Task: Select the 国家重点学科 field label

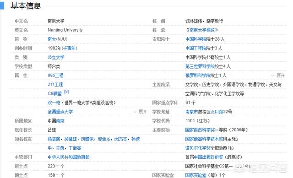Action: pos(165,103)
